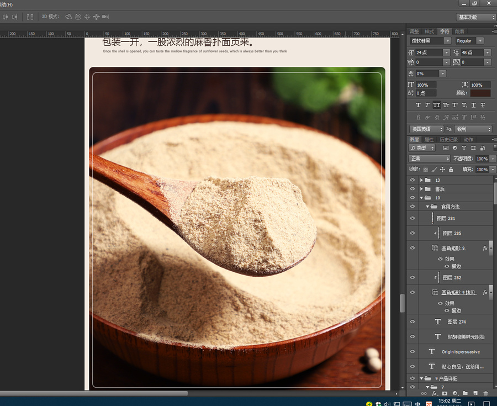
Task: Toggle Small Caps text style
Action: click(x=446, y=105)
